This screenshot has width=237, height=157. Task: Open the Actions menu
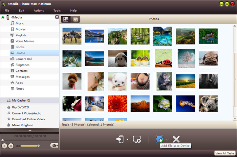[39, 11]
